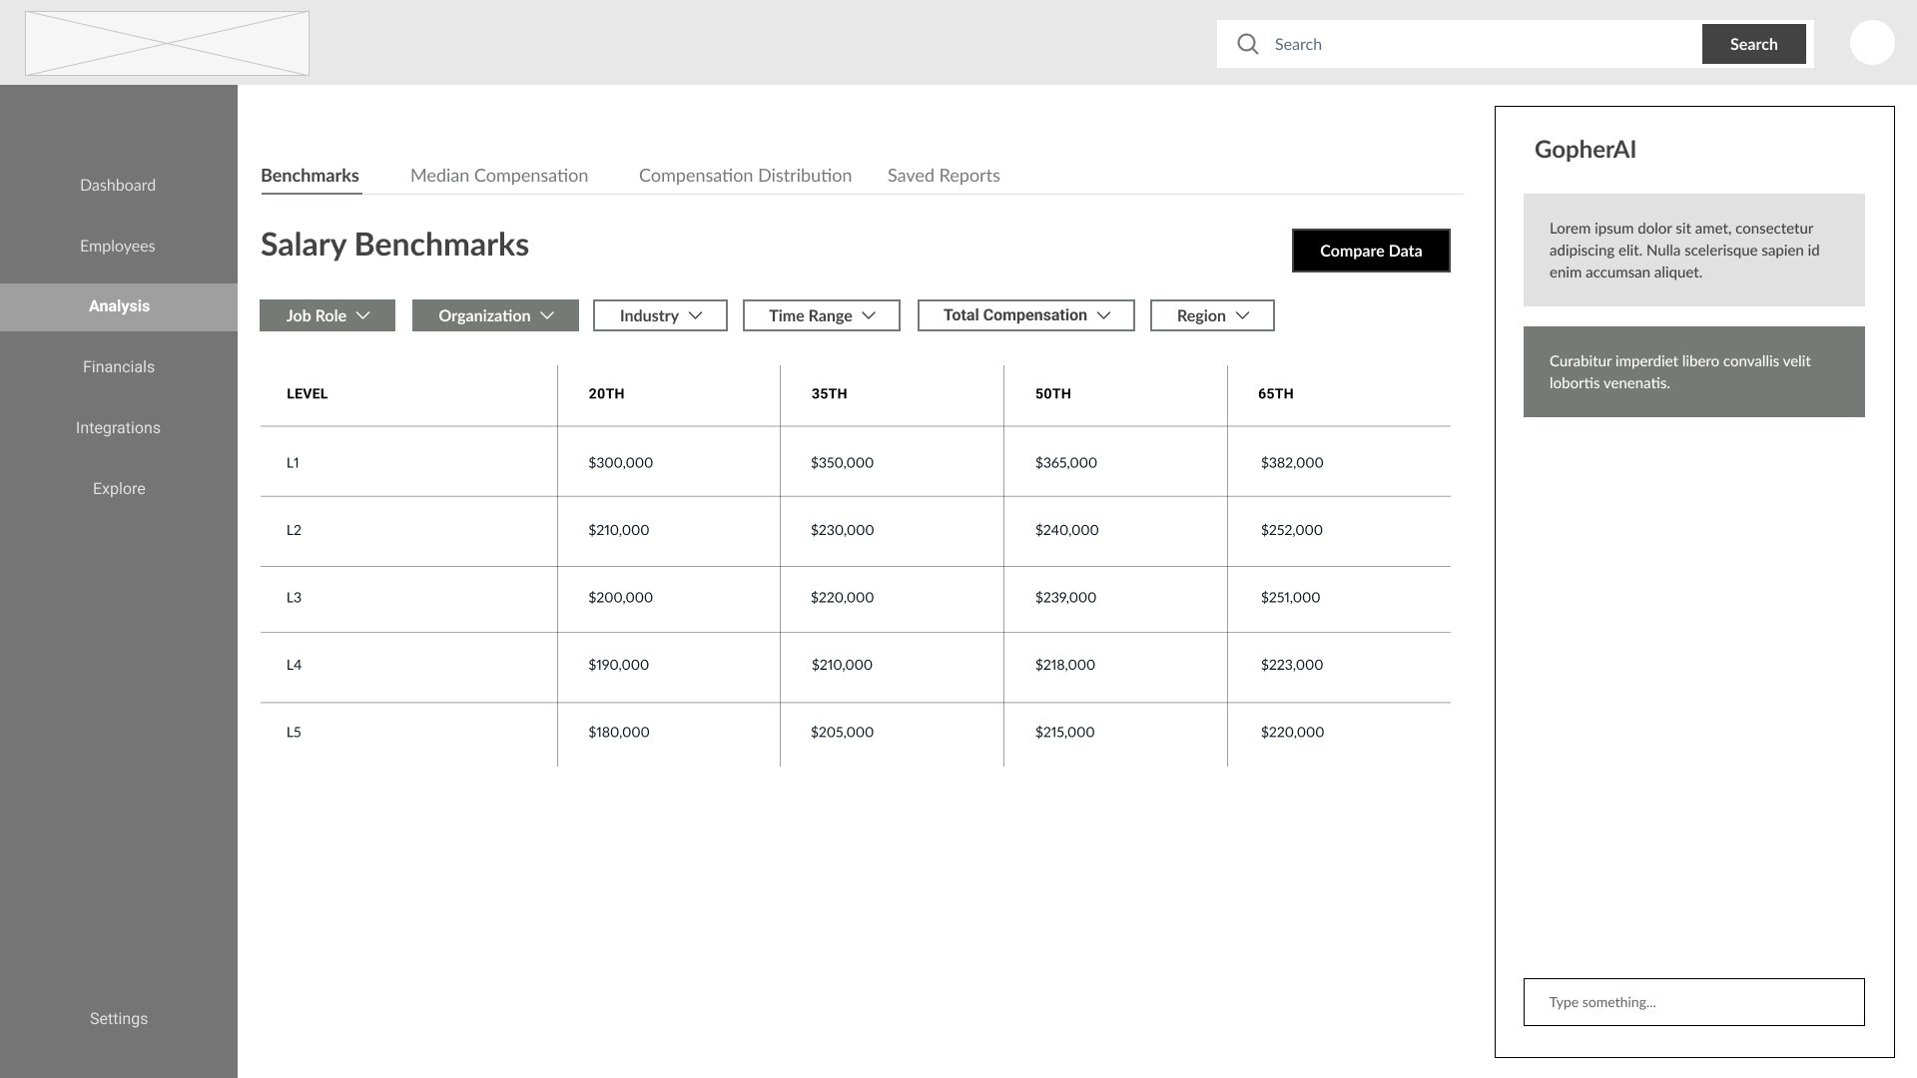Viewport: 1917px width, 1078px height.
Task: Click the $365,000 cell
Action: tap(1065, 462)
